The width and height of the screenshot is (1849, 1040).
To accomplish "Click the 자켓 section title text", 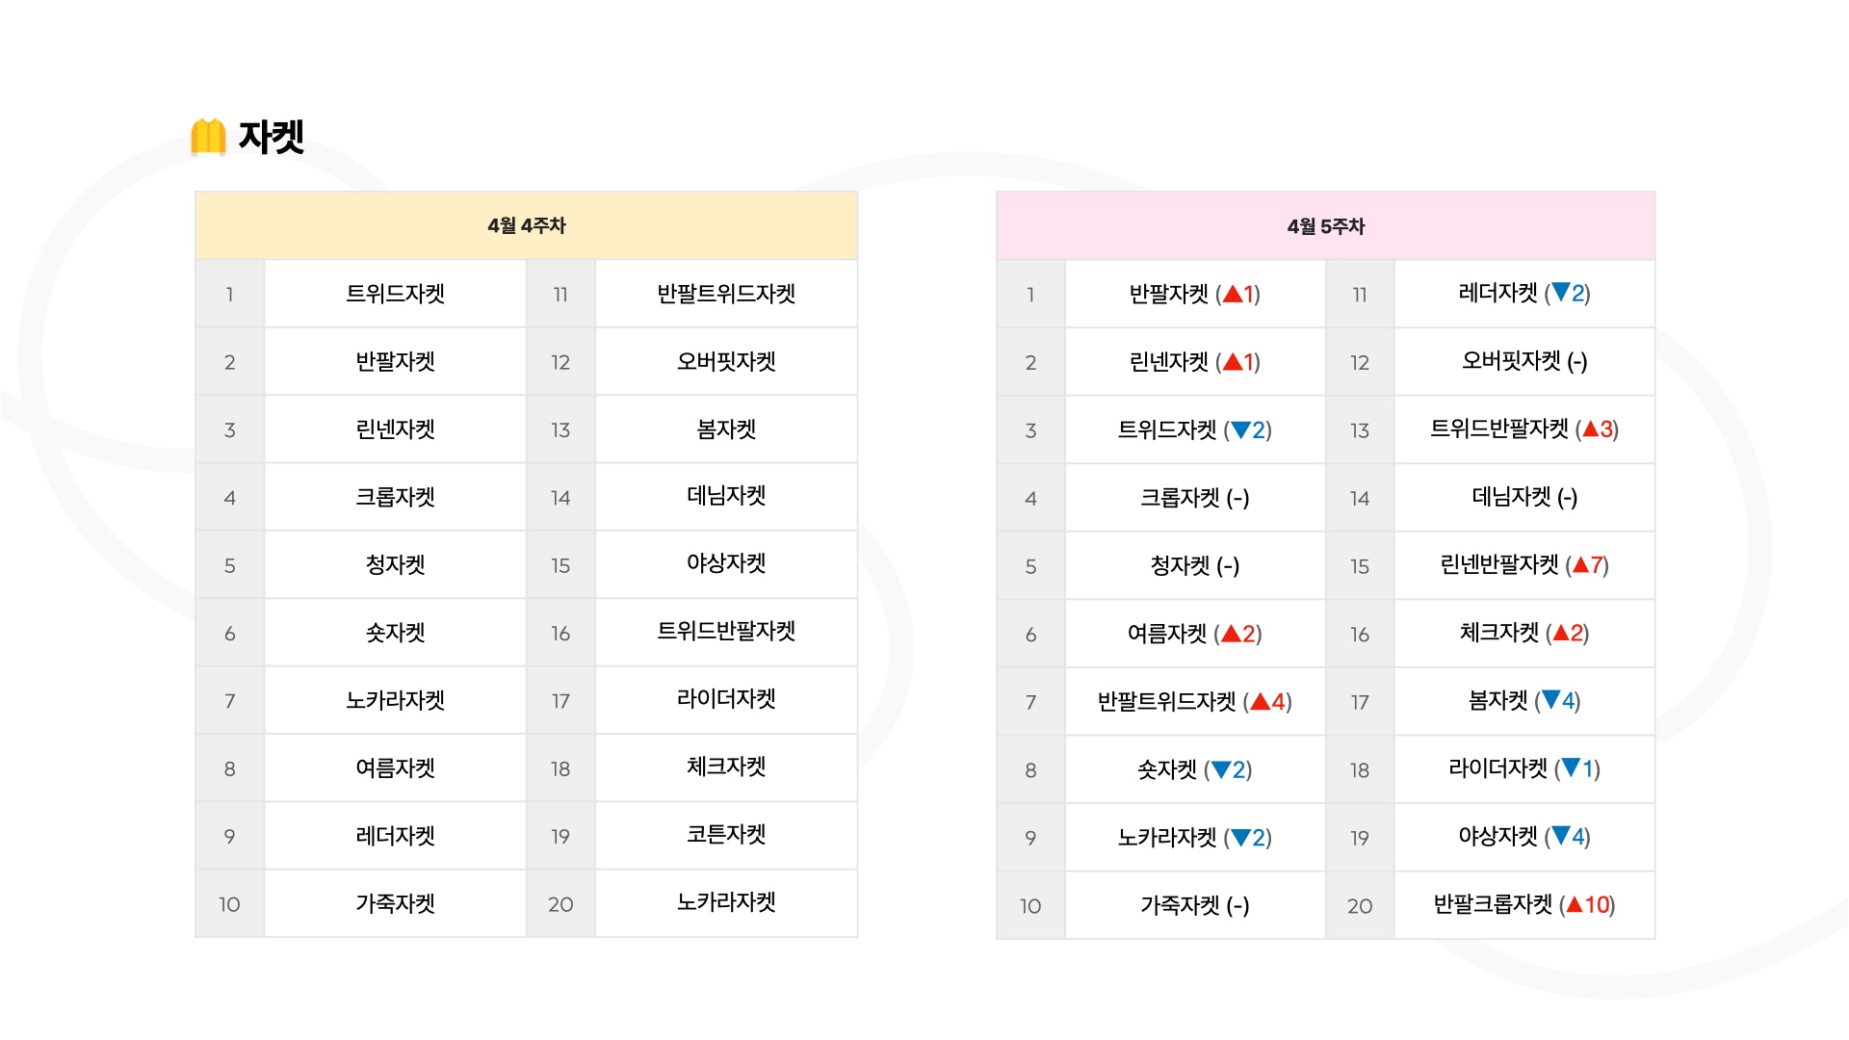I will click(272, 137).
